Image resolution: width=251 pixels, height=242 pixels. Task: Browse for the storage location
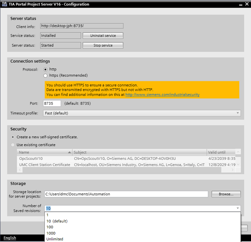tap(226, 194)
